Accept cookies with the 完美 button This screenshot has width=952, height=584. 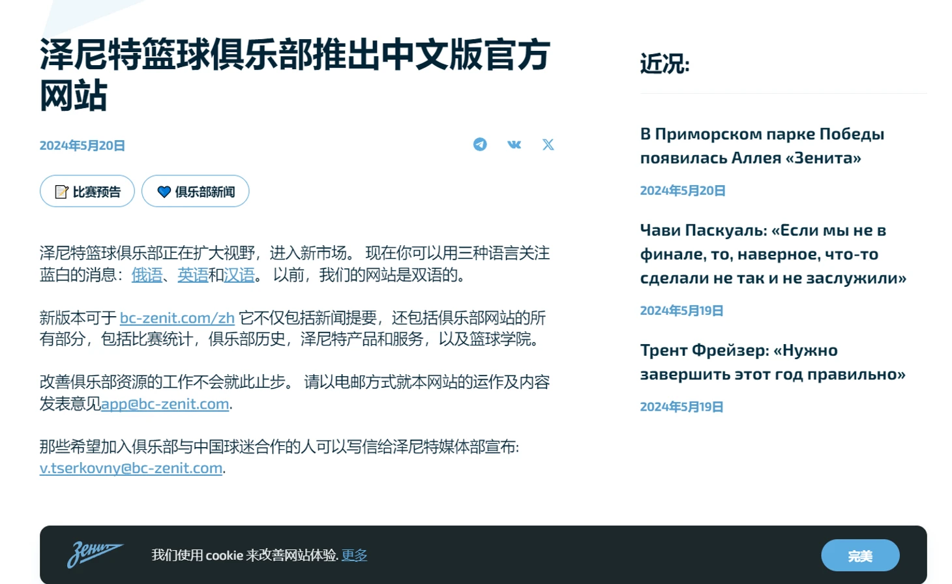[859, 556]
